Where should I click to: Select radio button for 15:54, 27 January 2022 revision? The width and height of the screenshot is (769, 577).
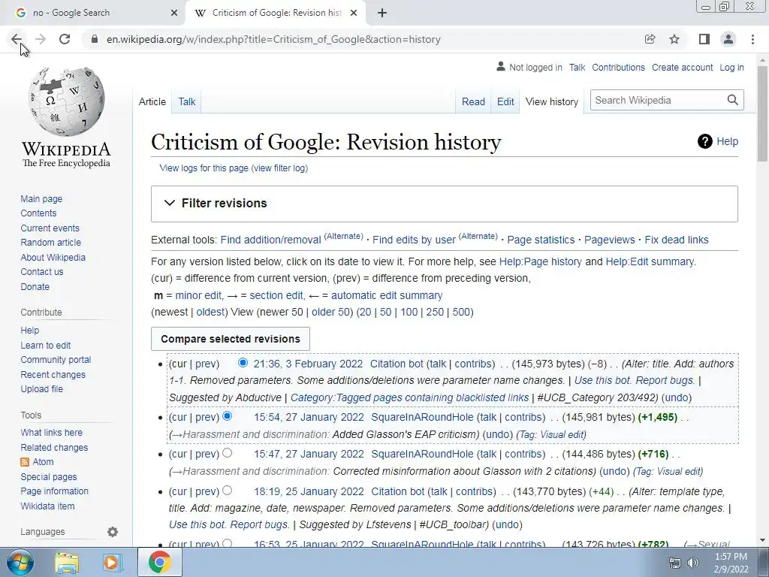pos(227,416)
